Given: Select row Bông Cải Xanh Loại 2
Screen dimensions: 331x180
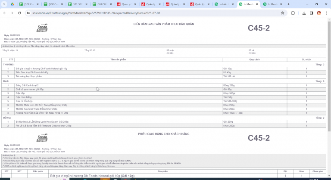Looking at the screenshot, I should coord(164,85).
